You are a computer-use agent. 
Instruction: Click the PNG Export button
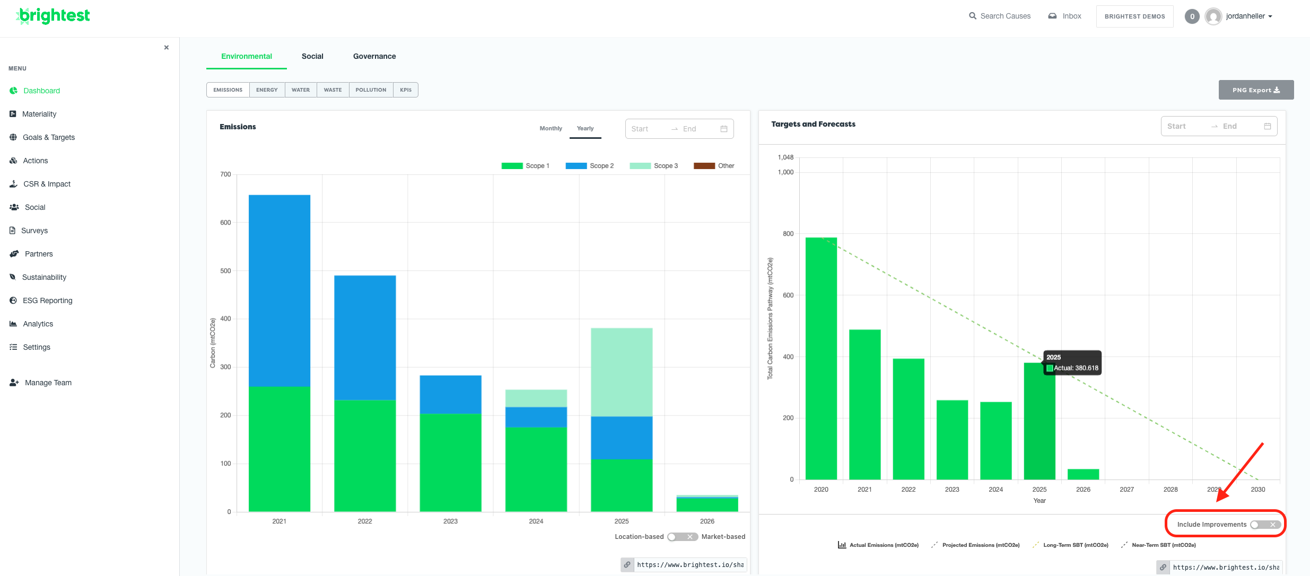(1255, 90)
